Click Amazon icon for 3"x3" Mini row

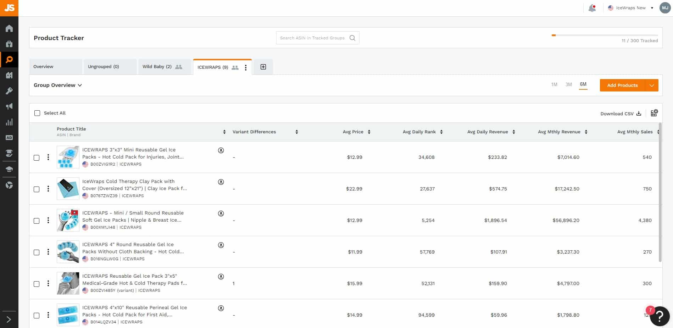click(221, 150)
